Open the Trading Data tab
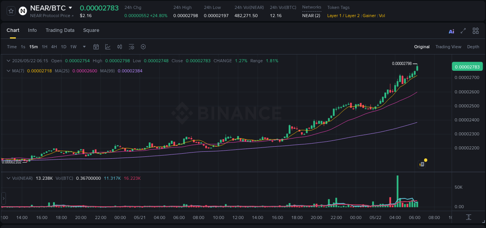The image size is (486, 228). (60, 30)
